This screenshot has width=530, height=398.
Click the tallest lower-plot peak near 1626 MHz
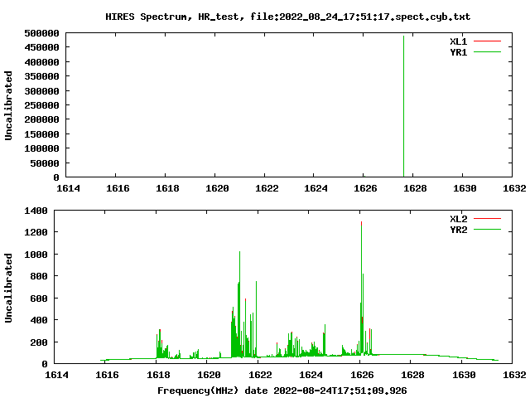coord(361,288)
